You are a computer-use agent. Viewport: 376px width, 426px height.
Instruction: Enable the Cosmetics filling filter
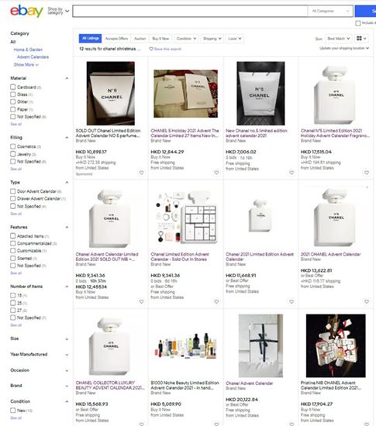12,146
